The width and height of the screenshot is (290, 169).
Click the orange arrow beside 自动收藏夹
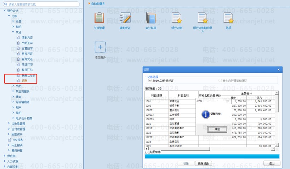pos(89,3)
